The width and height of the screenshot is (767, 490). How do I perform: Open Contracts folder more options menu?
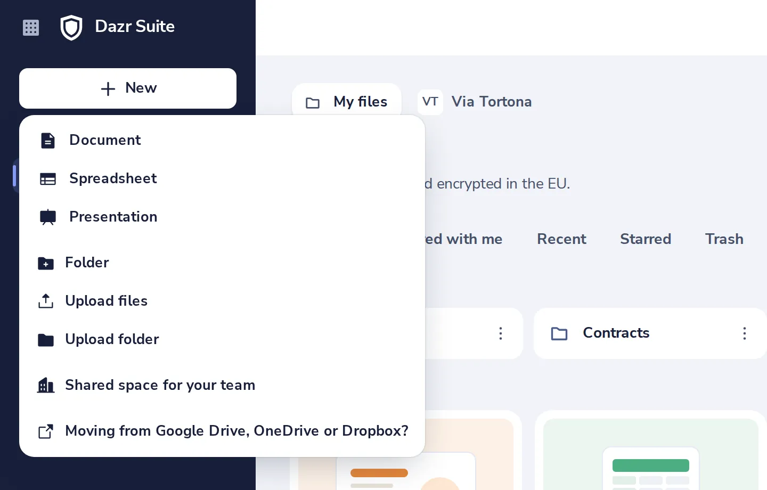point(745,333)
